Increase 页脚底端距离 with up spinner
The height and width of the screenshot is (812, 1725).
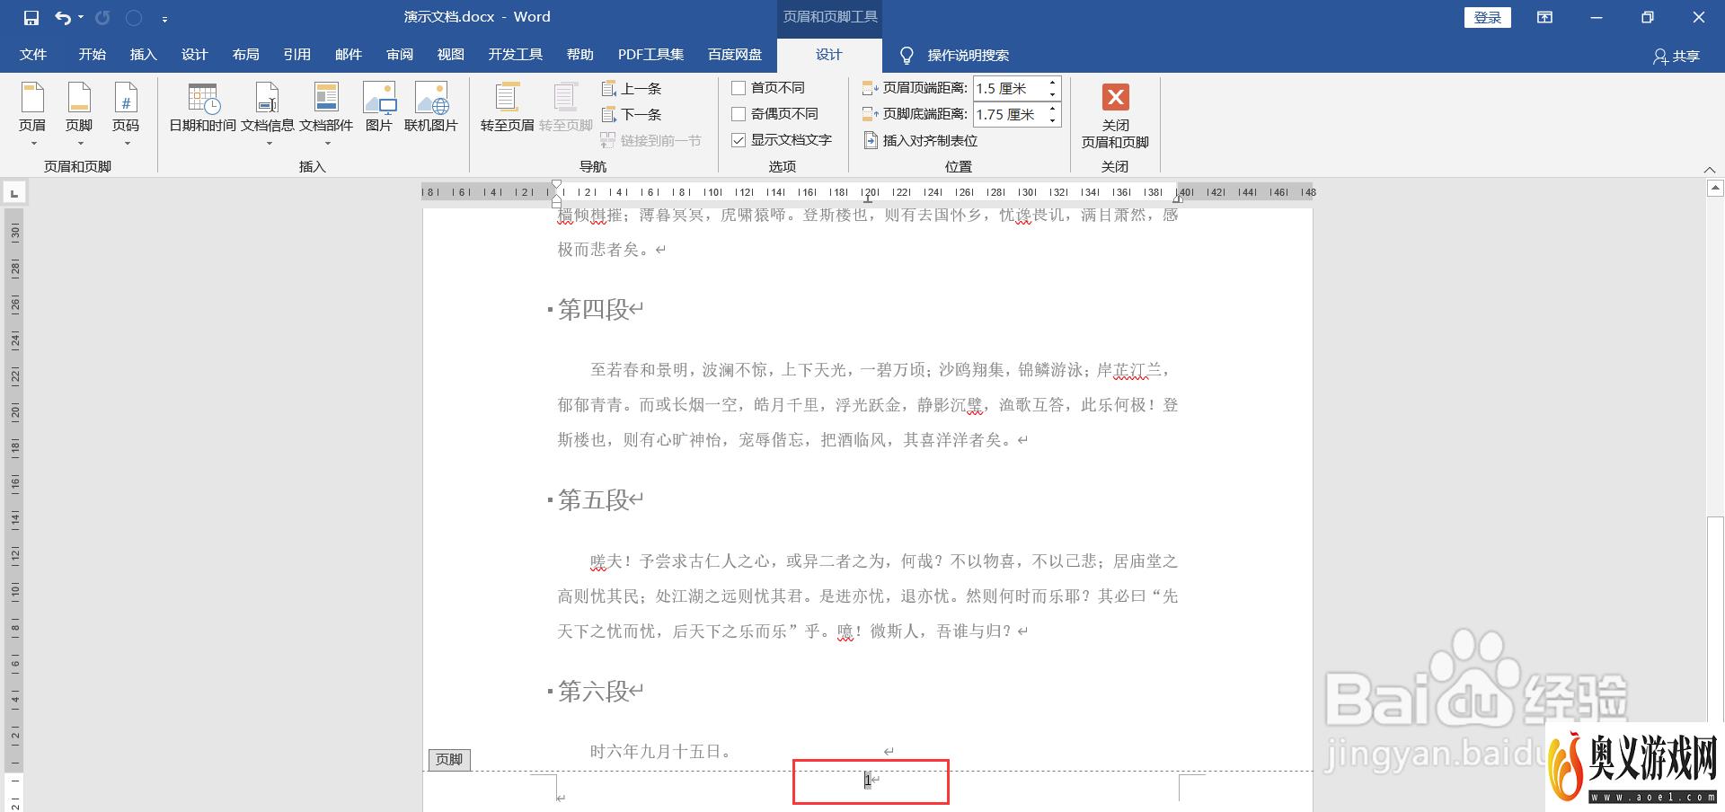point(1052,109)
